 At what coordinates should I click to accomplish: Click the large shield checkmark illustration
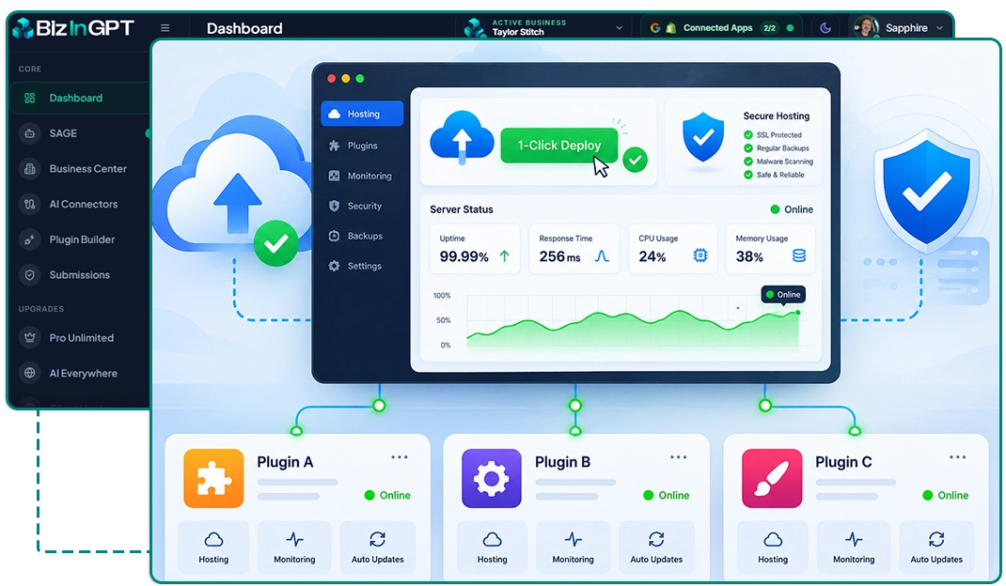926,193
